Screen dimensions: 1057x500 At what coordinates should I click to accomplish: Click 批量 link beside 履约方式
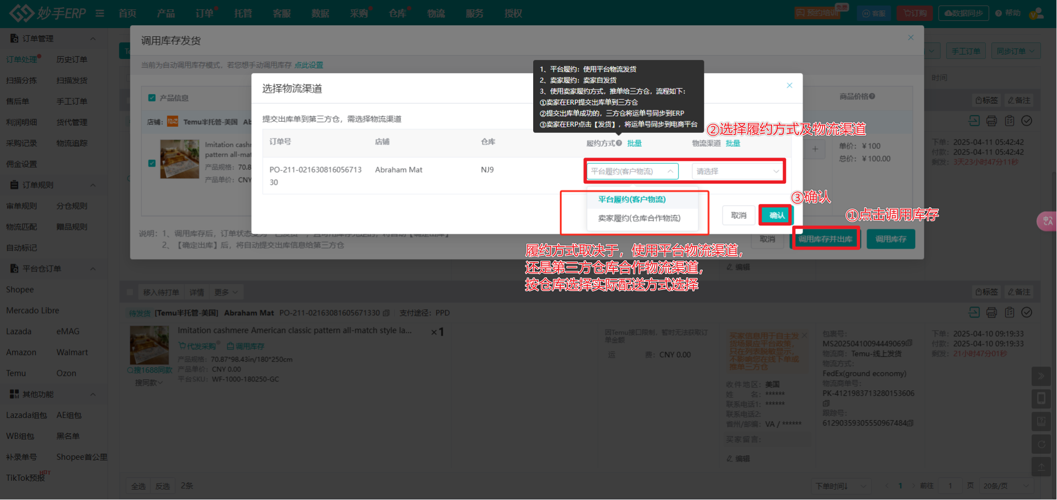coord(635,143)
